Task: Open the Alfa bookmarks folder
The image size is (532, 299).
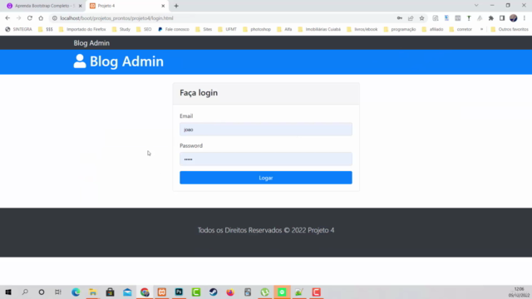Action: (x=284, y=30)
